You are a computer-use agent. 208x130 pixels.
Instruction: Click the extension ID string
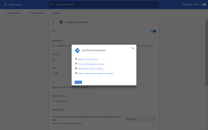(x=70, y=87)
